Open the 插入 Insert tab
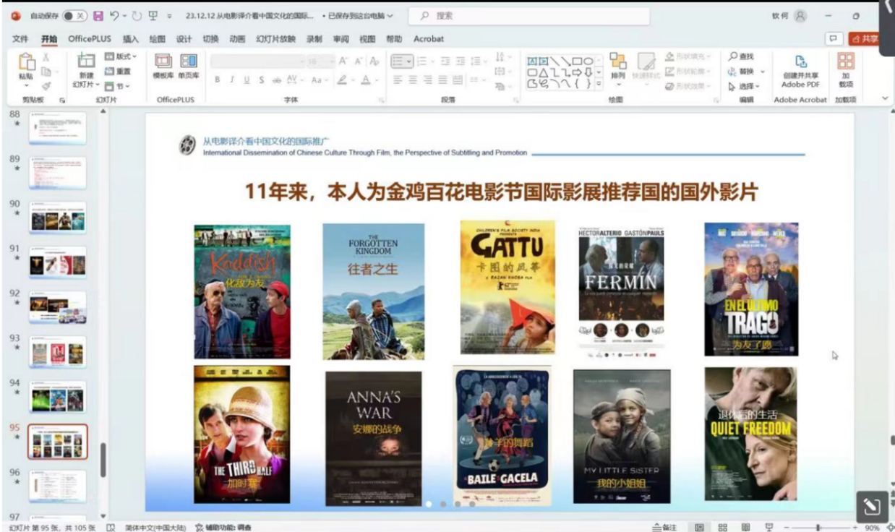895x532 pixels. pos(130,39)
